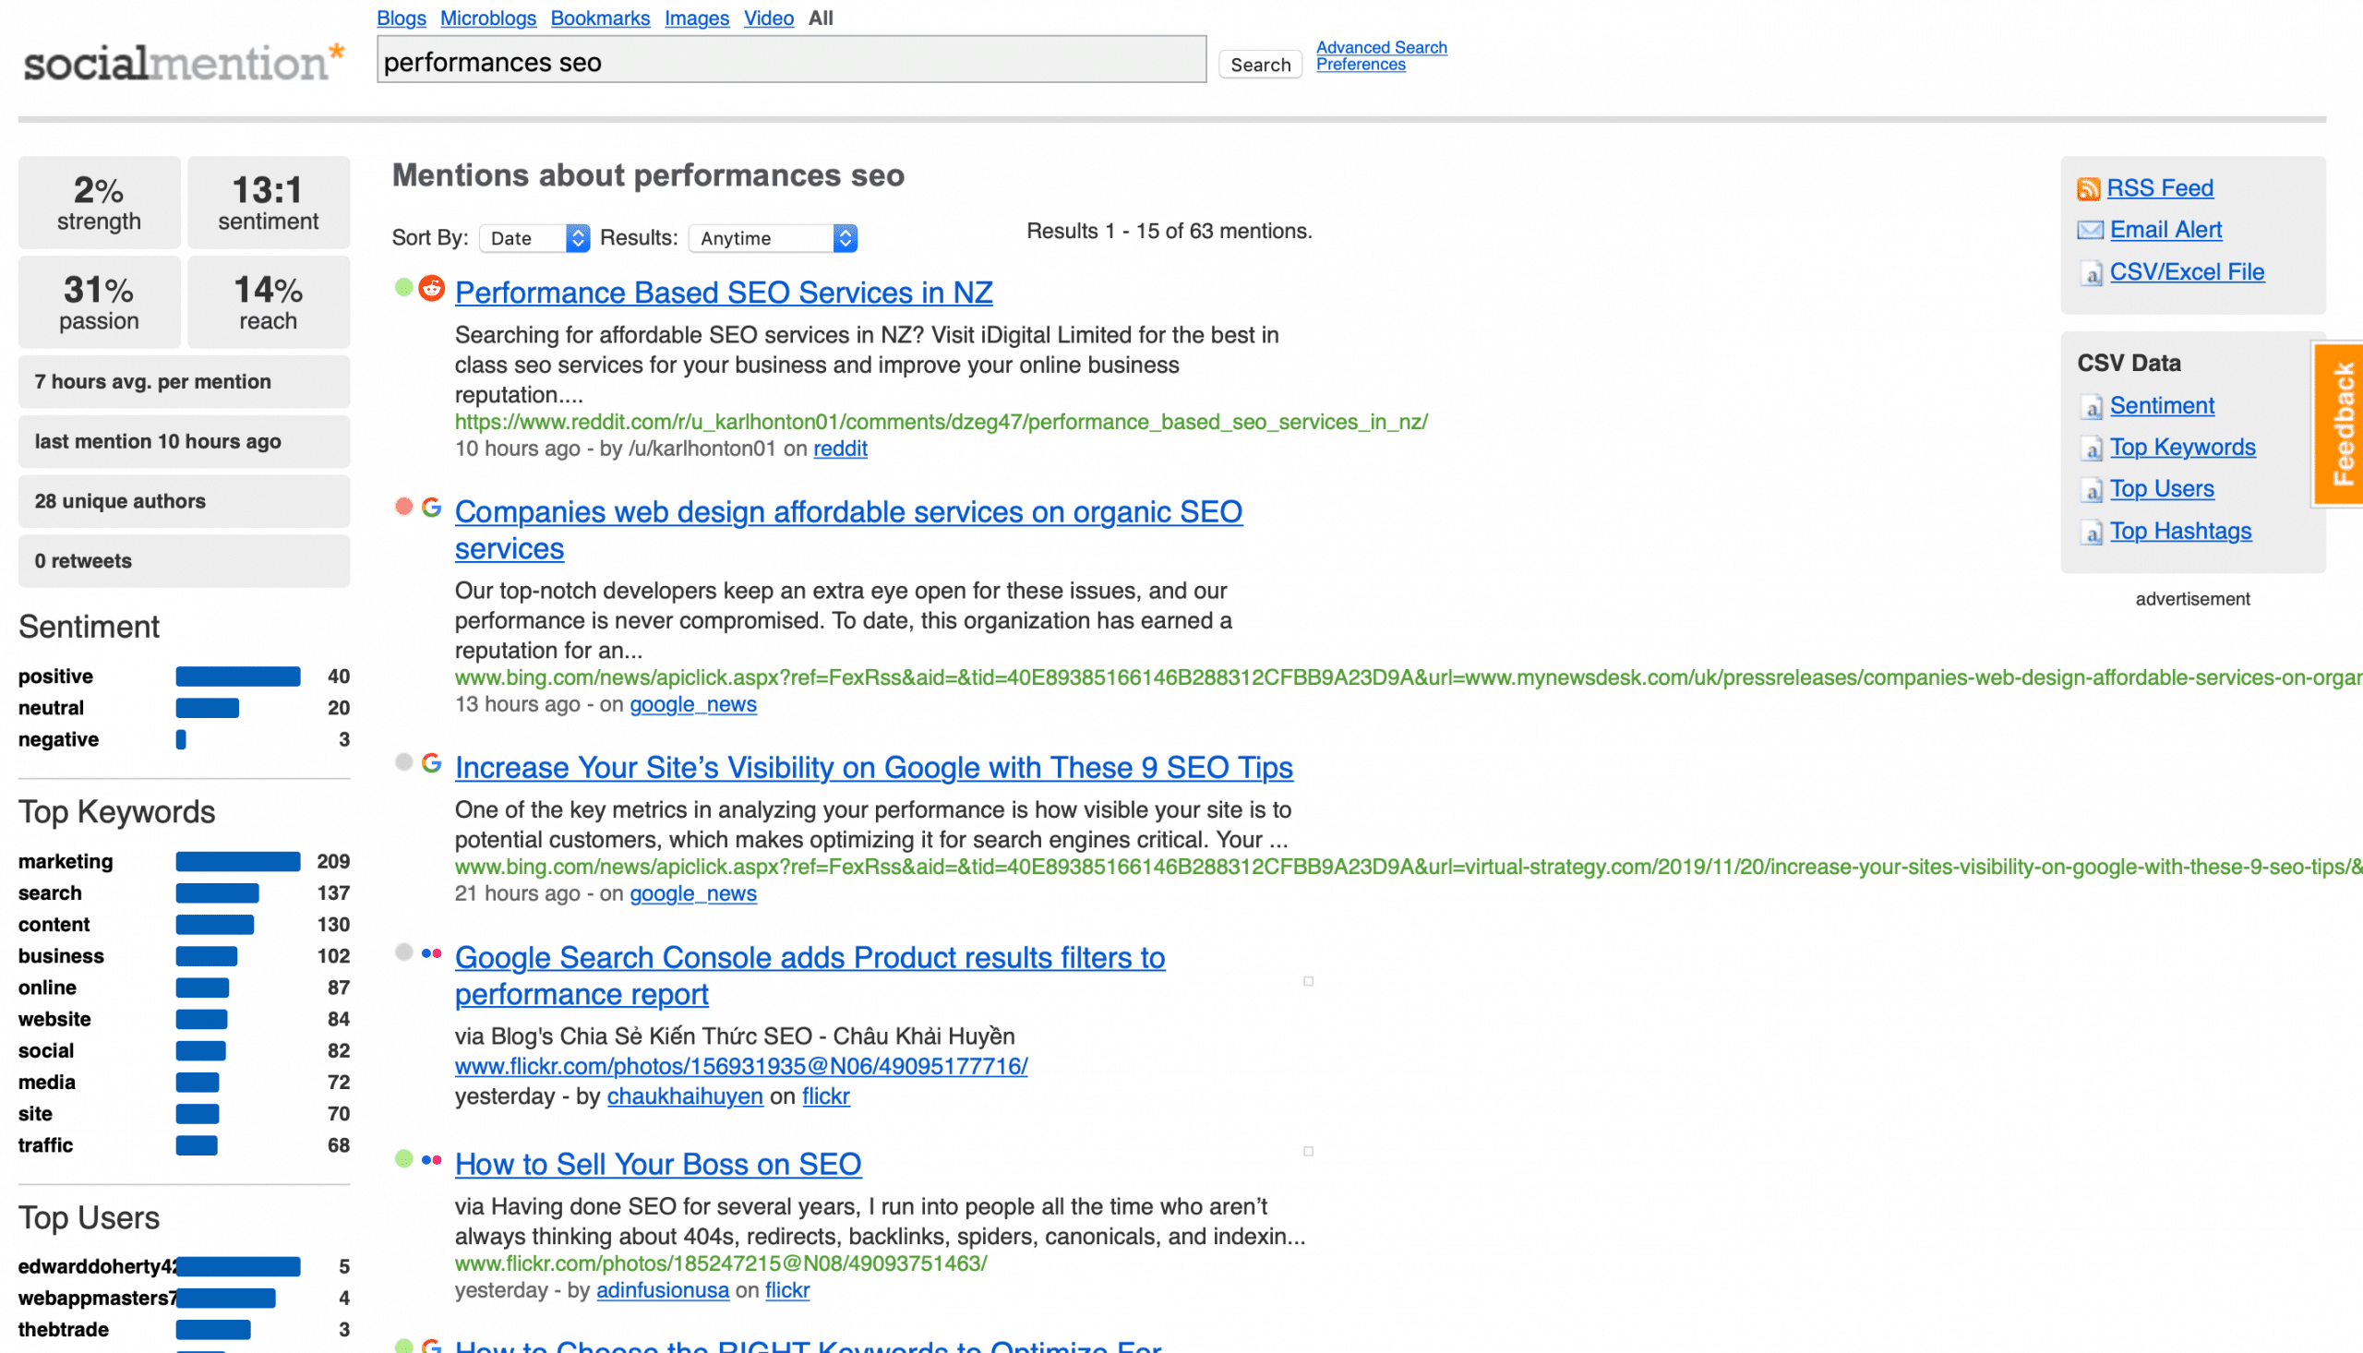Open adinfusionusa author profile link
This screenshot has width=2363, height=1353.
coord(663,1291)
